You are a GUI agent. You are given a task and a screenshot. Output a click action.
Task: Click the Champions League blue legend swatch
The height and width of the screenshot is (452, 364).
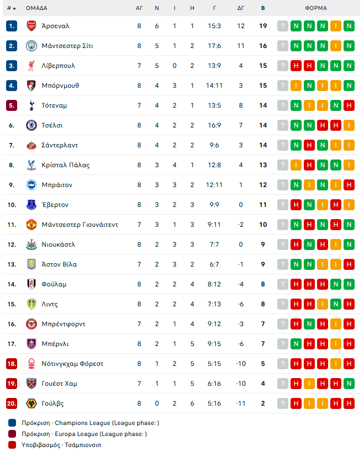(13, 423)
